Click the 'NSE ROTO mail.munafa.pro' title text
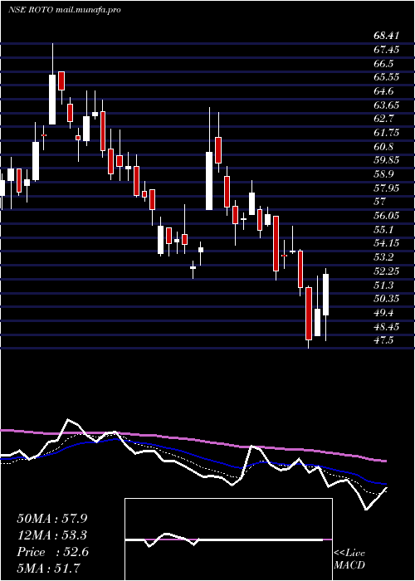This screenshot has height=581, width=415. [x=65, y=10]
